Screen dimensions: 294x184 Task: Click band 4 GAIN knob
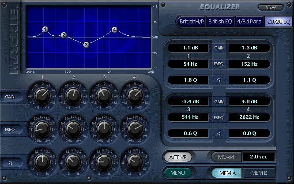pyautogui.click(x=135, y=96)
